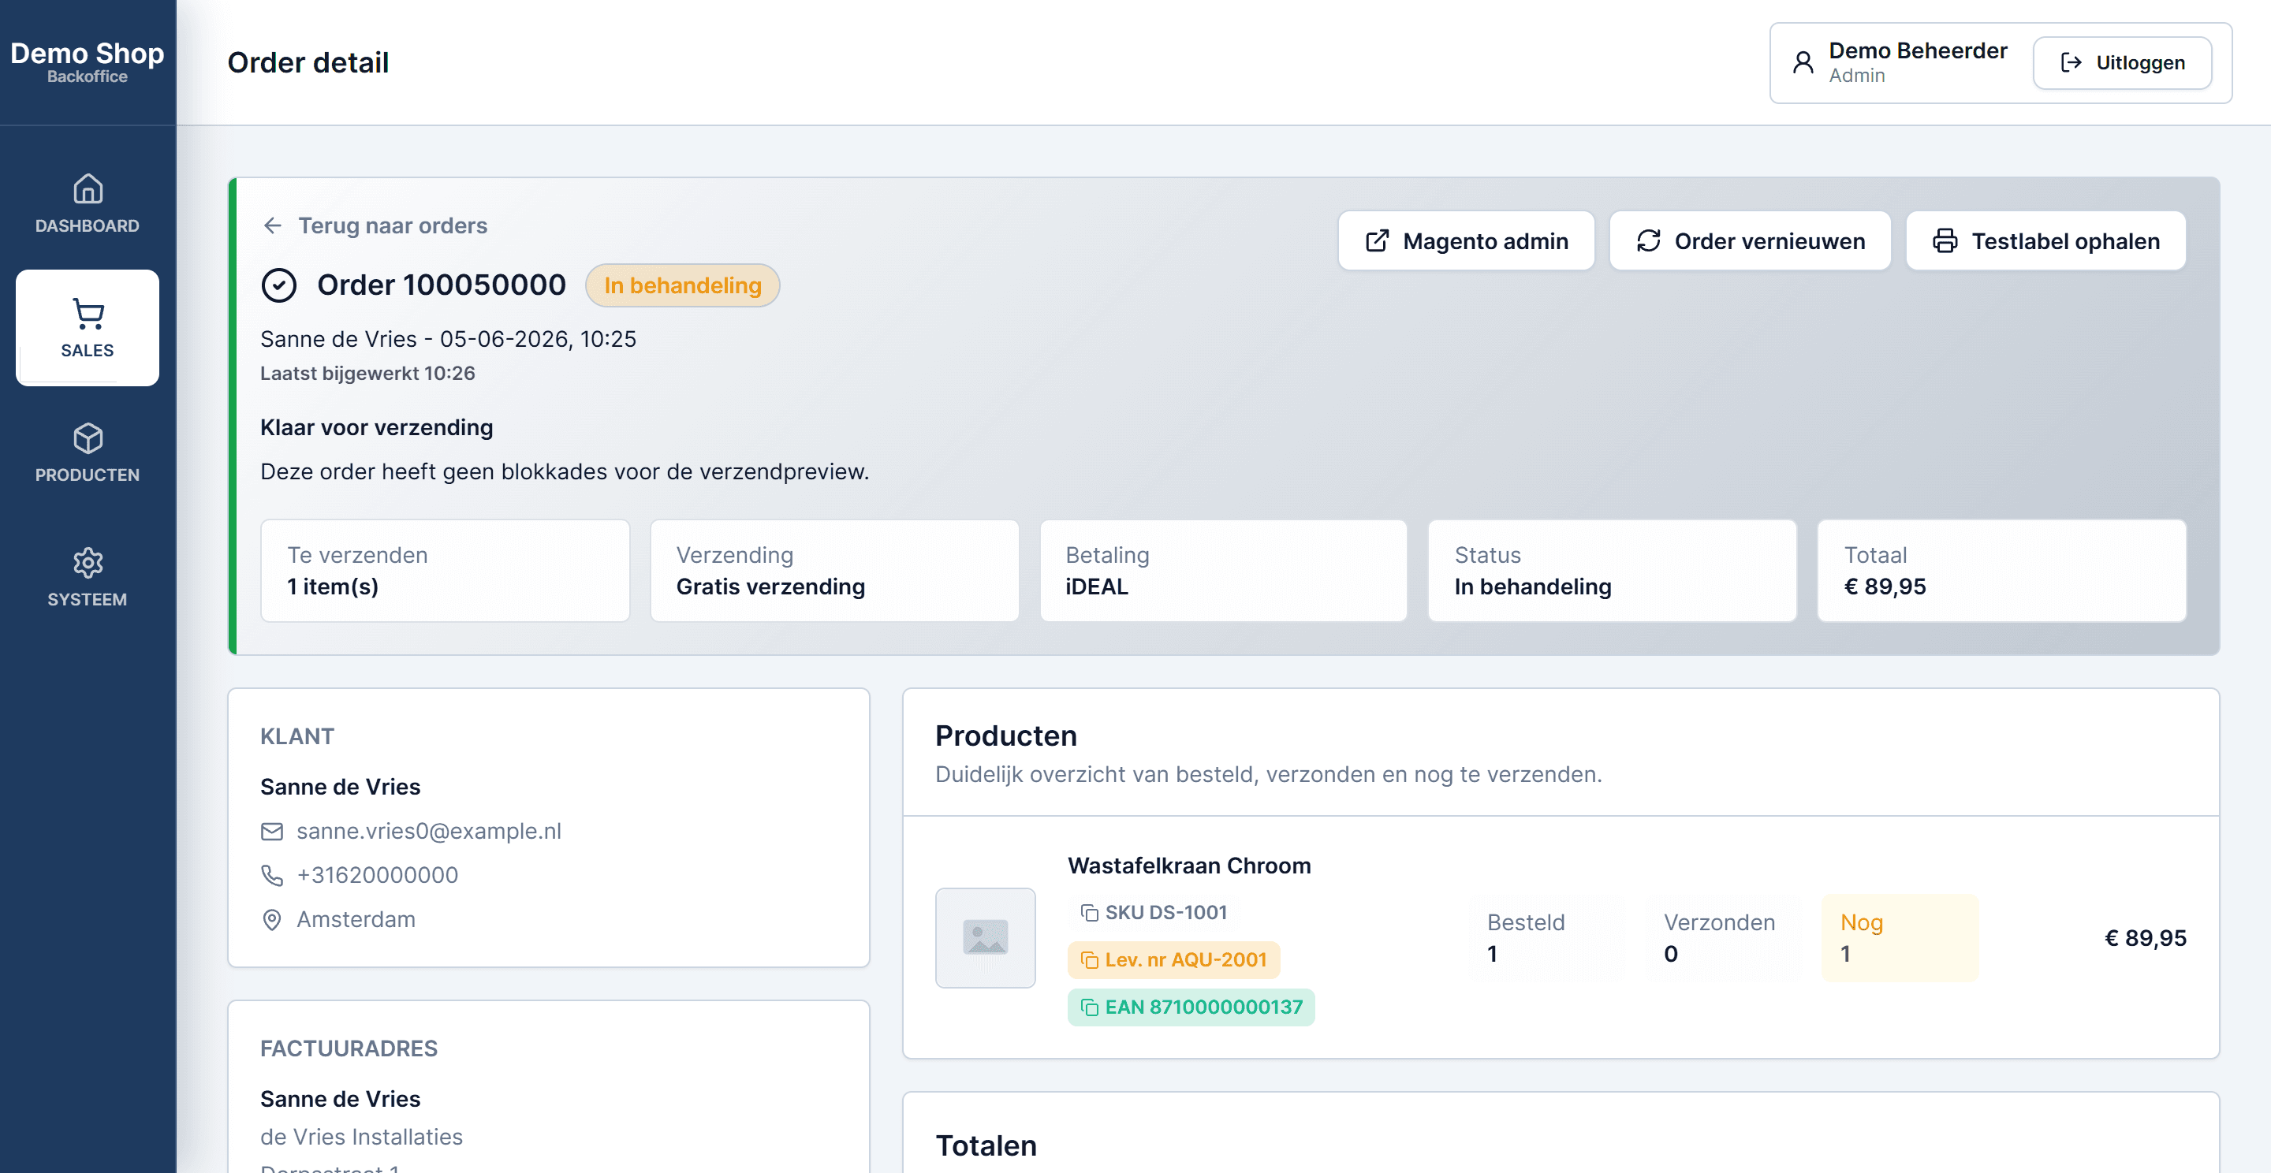Click the Besteld 1 quantity box
This screenshot has height=1173, width=2271.
coord(1547,938)
